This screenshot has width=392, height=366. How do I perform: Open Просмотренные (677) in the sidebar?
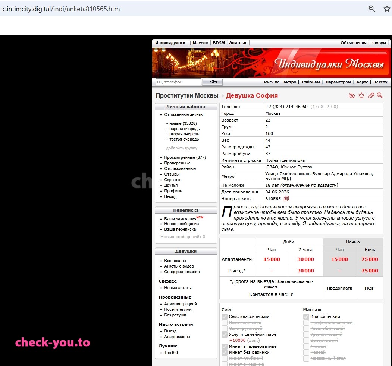point(185,157)
